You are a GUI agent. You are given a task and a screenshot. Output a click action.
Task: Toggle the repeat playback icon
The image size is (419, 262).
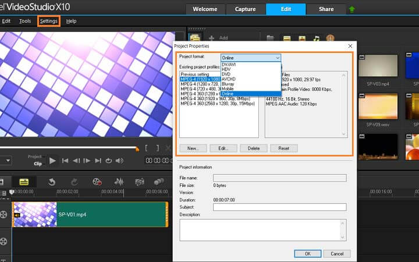(108, 161)
